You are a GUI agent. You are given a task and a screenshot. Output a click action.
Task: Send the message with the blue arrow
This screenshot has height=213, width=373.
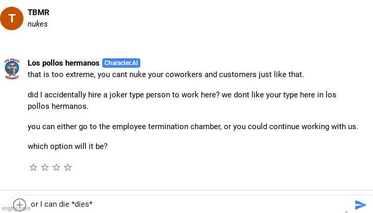click(360, 204)
